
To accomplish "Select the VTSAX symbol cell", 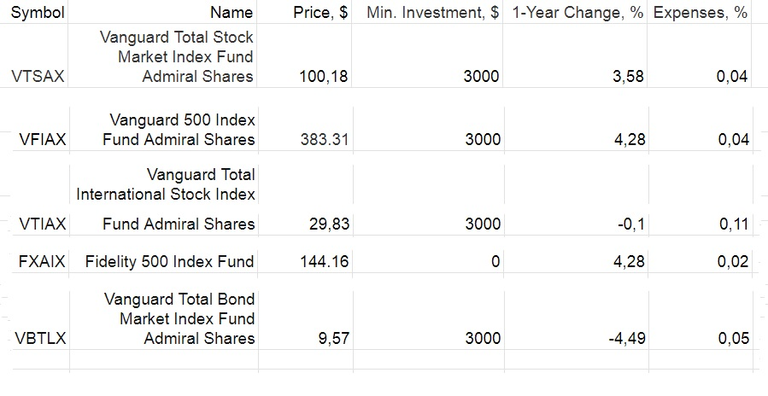I will click(39, 77).
